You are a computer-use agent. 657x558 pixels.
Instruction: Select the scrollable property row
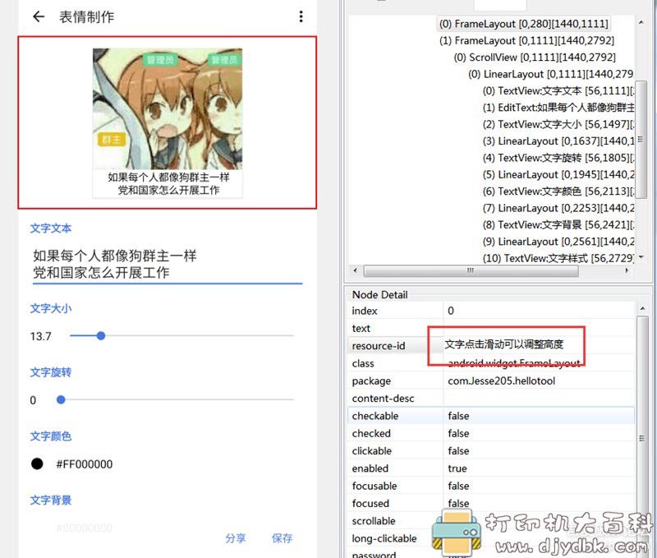tap(491, 521)
